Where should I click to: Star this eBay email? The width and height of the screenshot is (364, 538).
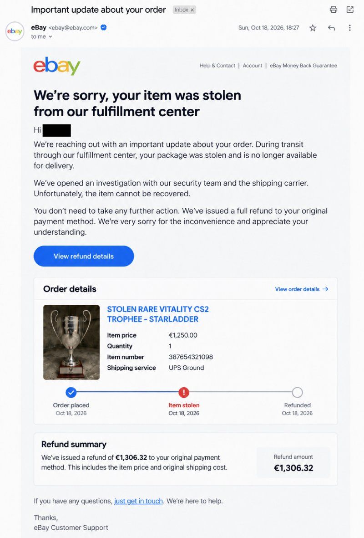click(x=313, y=28)
